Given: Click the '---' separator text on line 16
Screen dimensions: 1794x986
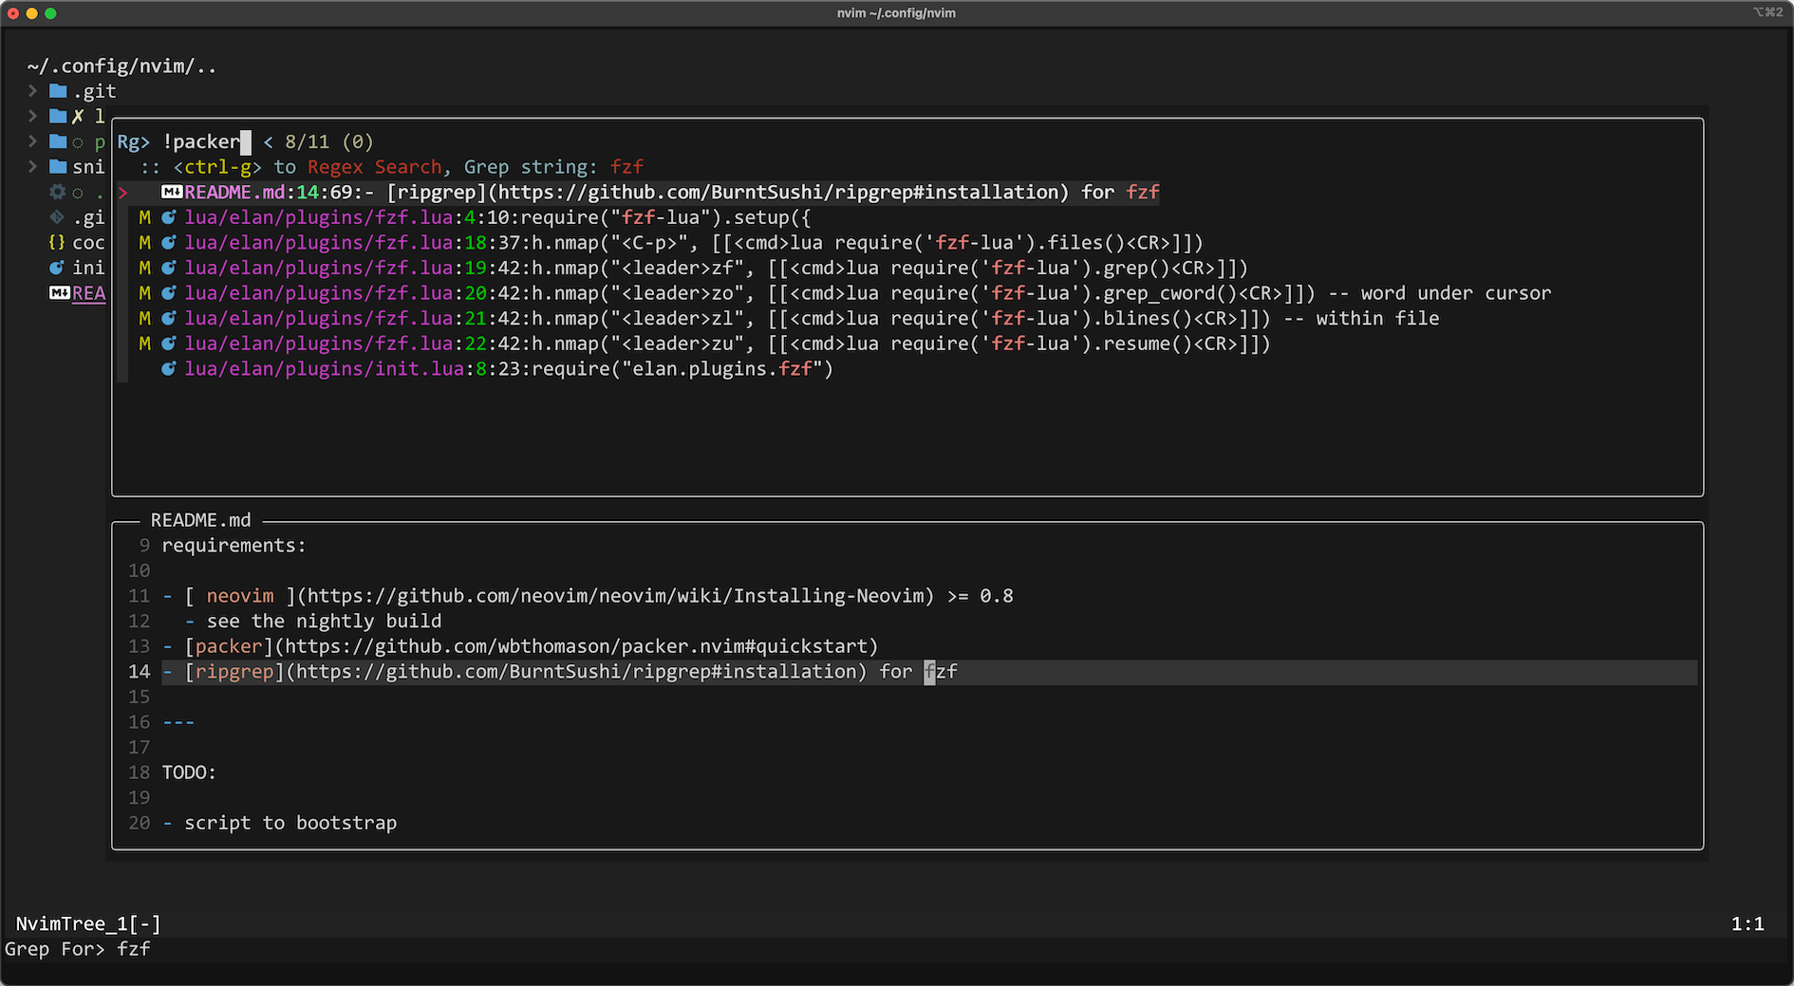Looking at the screenshot, I should [178, 722].
